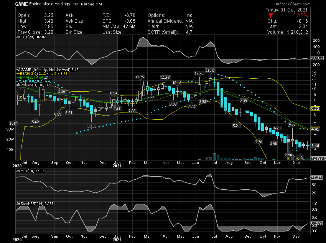
Task: Click the Last Size label
Action: coord(112,32)
